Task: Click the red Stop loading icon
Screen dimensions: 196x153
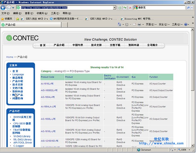Action: point(130,8)
